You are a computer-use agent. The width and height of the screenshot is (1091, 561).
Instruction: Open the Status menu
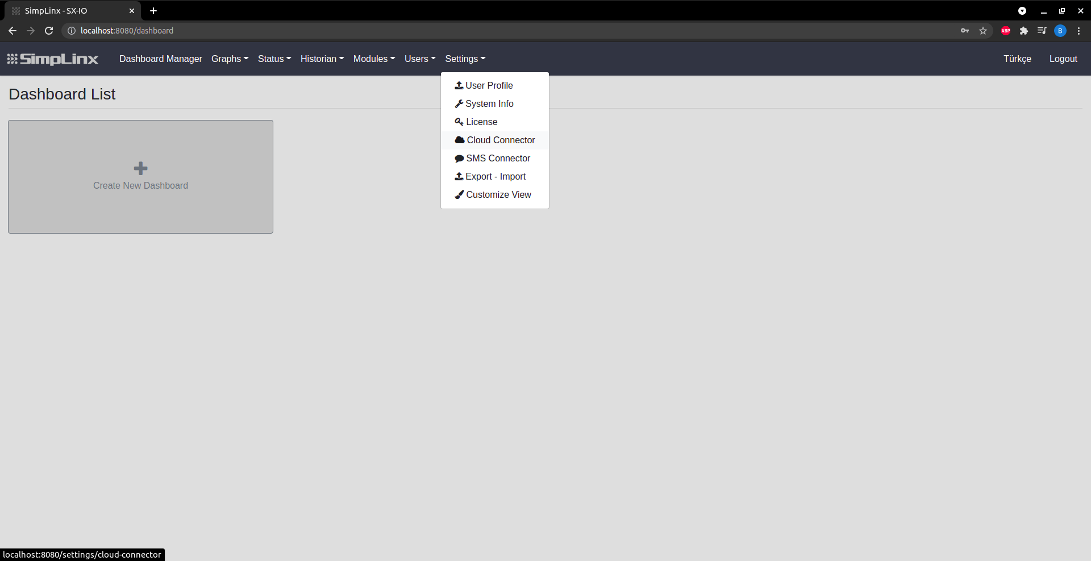pos(274,59)
